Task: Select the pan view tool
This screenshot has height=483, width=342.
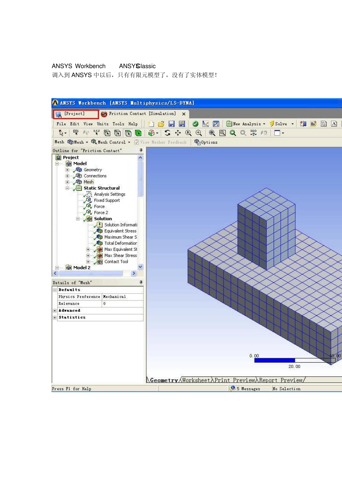Action: coord(178,133)
